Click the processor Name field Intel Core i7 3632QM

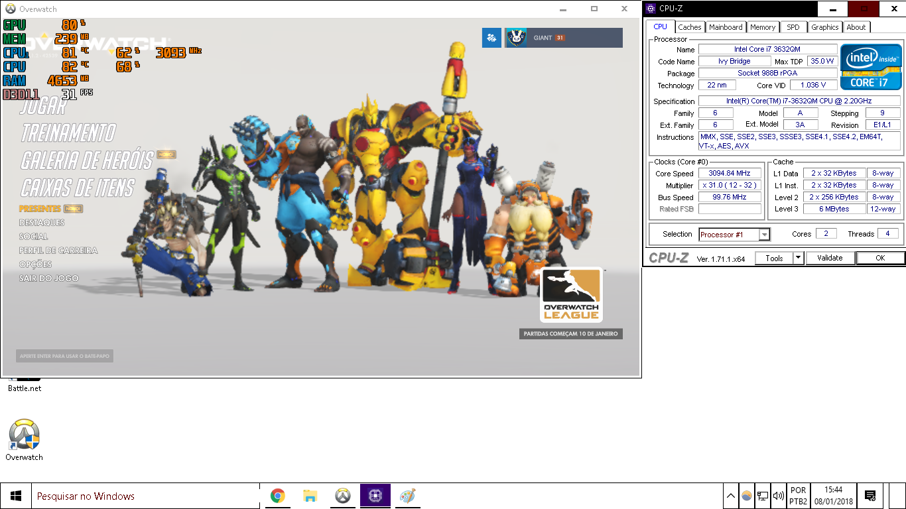pyautogui.click(x=767, y=50)
